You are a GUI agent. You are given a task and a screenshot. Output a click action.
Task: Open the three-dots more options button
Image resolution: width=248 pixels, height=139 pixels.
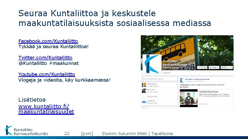pos(231,67)
